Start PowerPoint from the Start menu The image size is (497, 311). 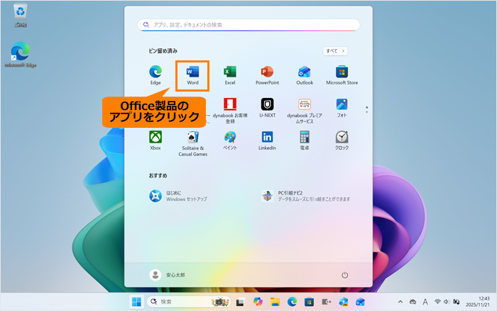click(267, 75)
